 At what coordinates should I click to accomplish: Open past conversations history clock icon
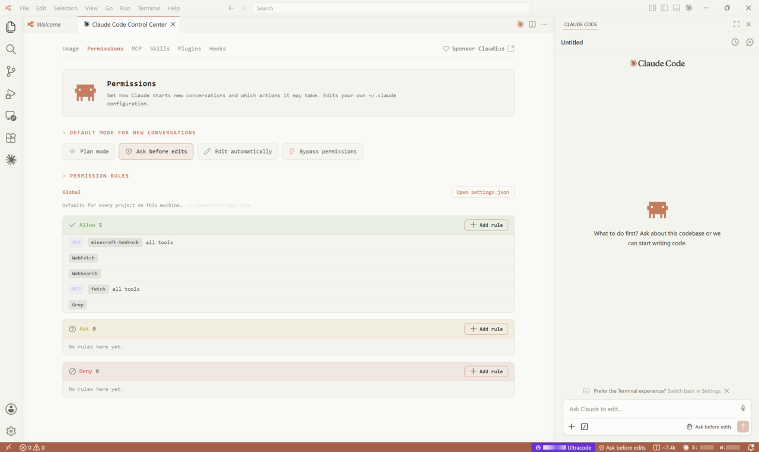735,42
